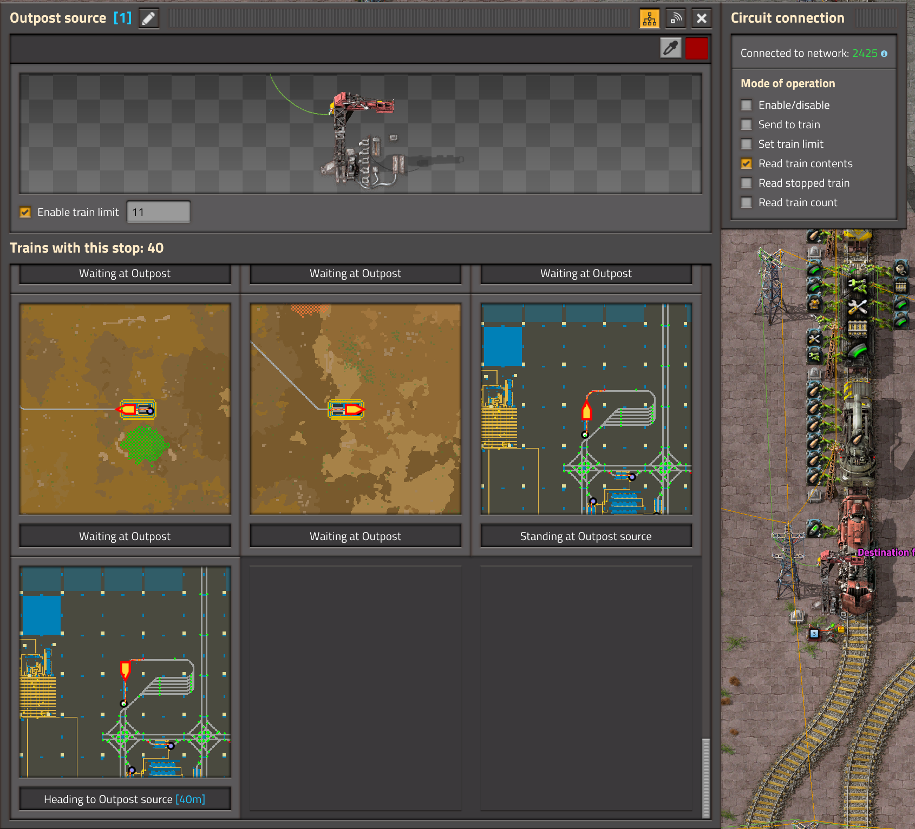Enable the Enable/disable mode checkbox

(747, 105)
